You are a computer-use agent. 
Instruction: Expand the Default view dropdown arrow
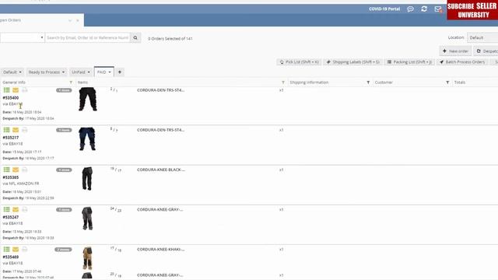click(20, 72)
